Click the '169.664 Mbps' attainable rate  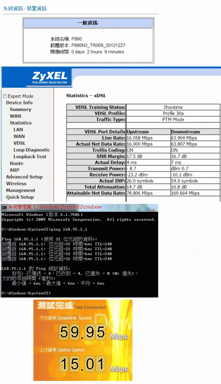coord(185,193)
